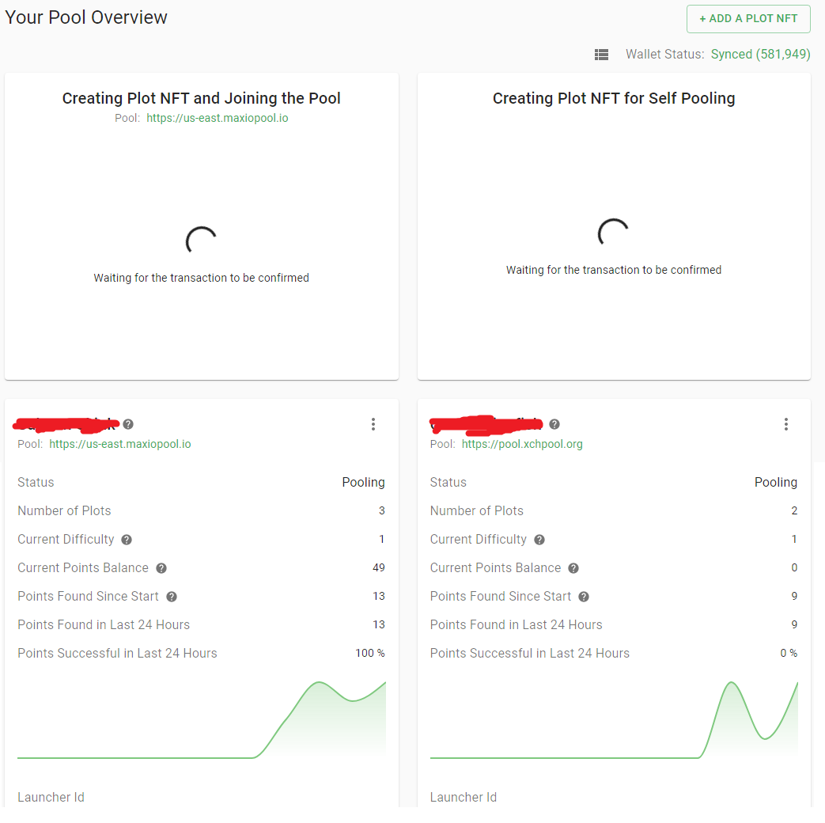Click the xchpool card's Current Difficulty help icon
The height and width of the screenshot is (823, 825).
tap(539, 539)
